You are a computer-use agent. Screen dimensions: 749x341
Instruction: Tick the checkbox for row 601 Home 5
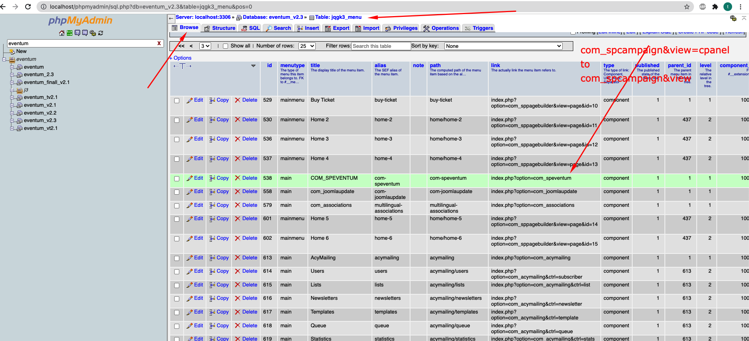click(x=177, y=219)
